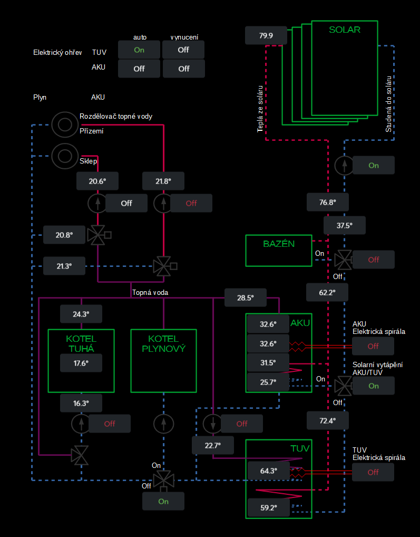The height and width of the screenshot is (537, 420).
Task: Click the SOLAR panel block
Action: 345,69
